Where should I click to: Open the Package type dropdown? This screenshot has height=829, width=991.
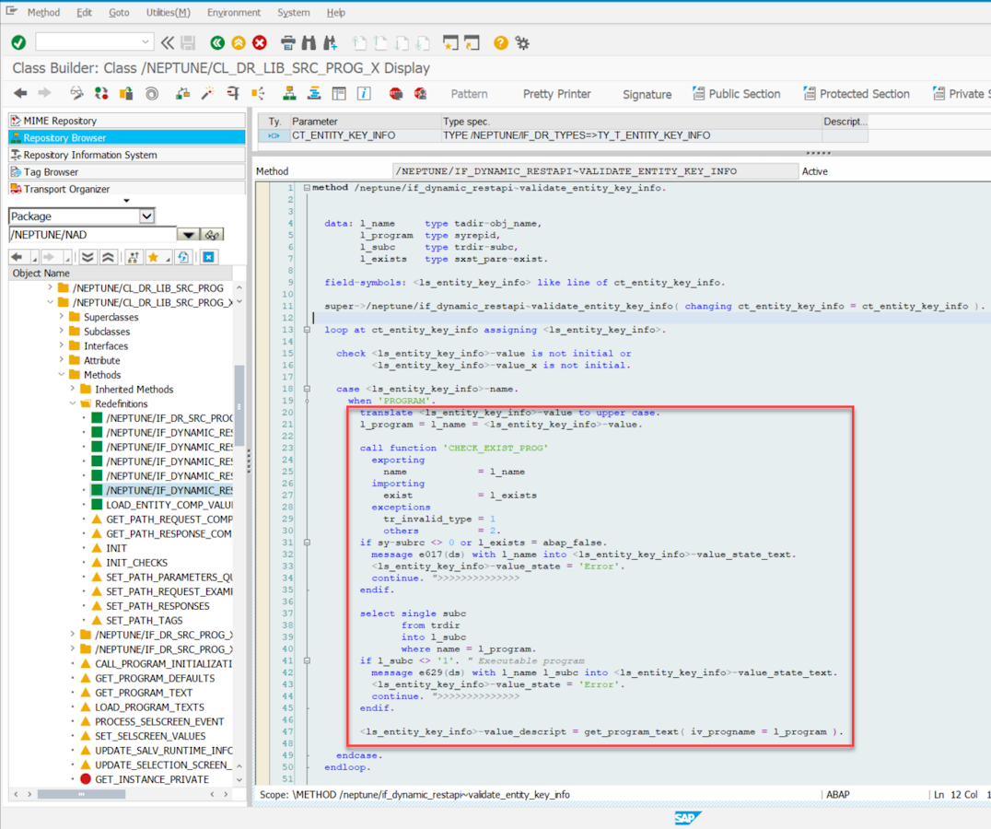click(x=146, y=216)
